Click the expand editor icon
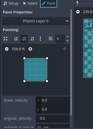The image size is (93, 129). click(x=5, y=39)
